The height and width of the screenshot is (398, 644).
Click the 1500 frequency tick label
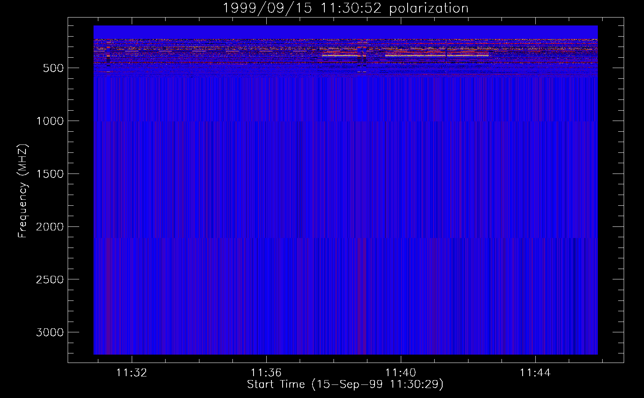point(50,174)
